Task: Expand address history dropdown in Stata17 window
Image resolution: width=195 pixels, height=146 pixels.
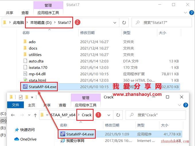Action: tap(115, 23)
